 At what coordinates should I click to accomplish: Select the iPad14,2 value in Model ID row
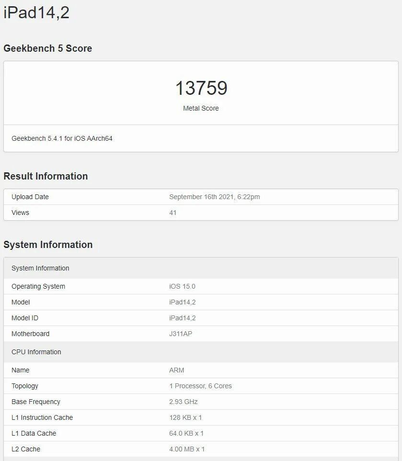tap(183, 318)
